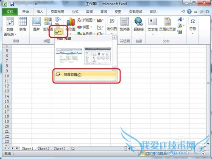
Task: Click the Sparklines (迷你图) icon
Action: tap(112, 21)
